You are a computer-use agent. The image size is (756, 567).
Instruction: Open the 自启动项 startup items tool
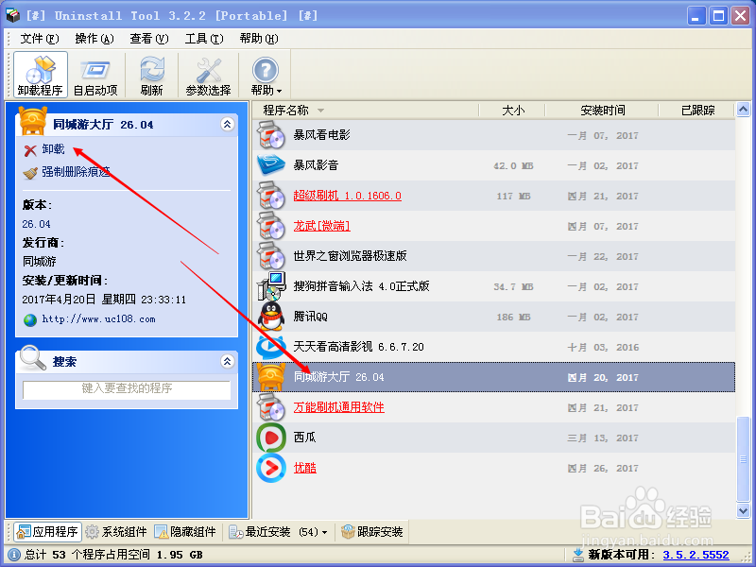(95, 76)
